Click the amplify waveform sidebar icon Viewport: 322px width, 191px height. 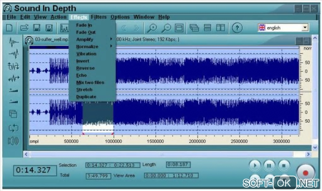14,66
